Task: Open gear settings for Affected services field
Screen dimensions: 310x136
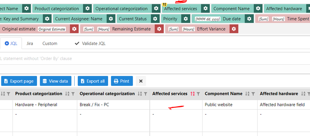Action: tap(206, 9)
